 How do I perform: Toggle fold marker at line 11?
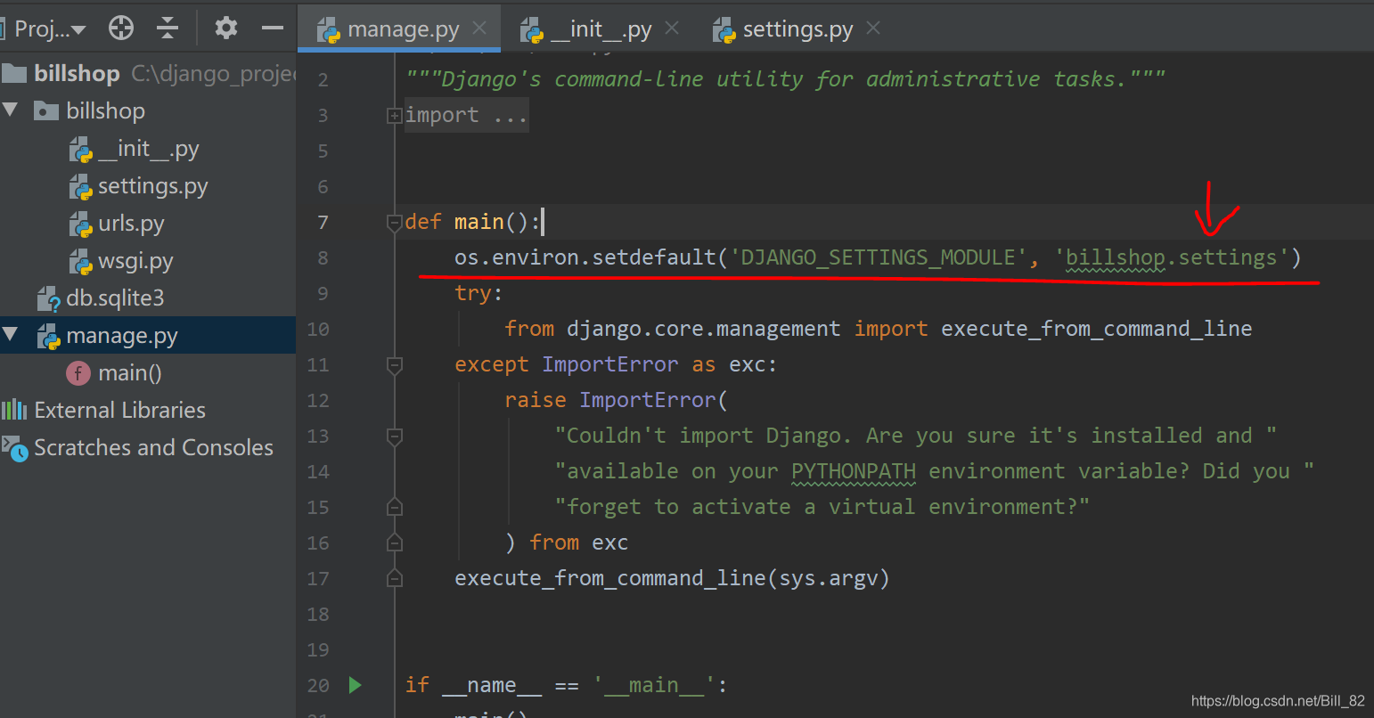(x=394, y=364)
